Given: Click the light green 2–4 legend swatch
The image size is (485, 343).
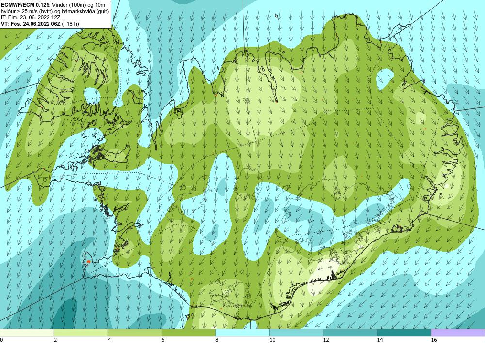Looking at the screenshot, I should [81, 333].
